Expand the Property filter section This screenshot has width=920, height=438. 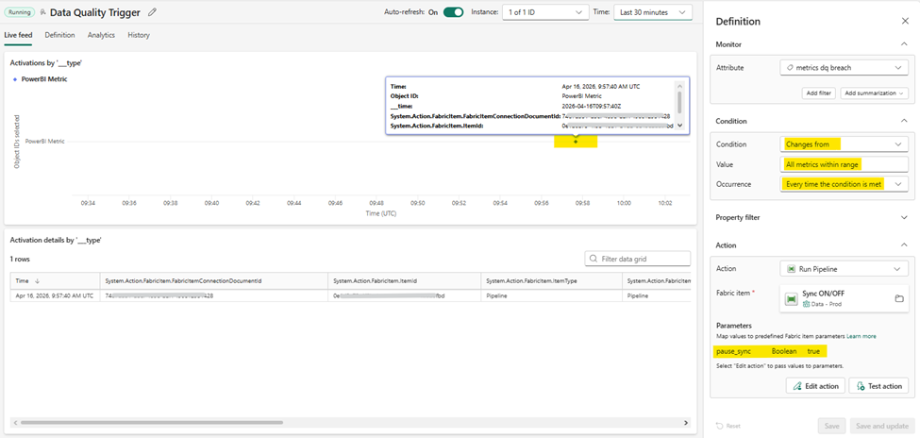904,217
